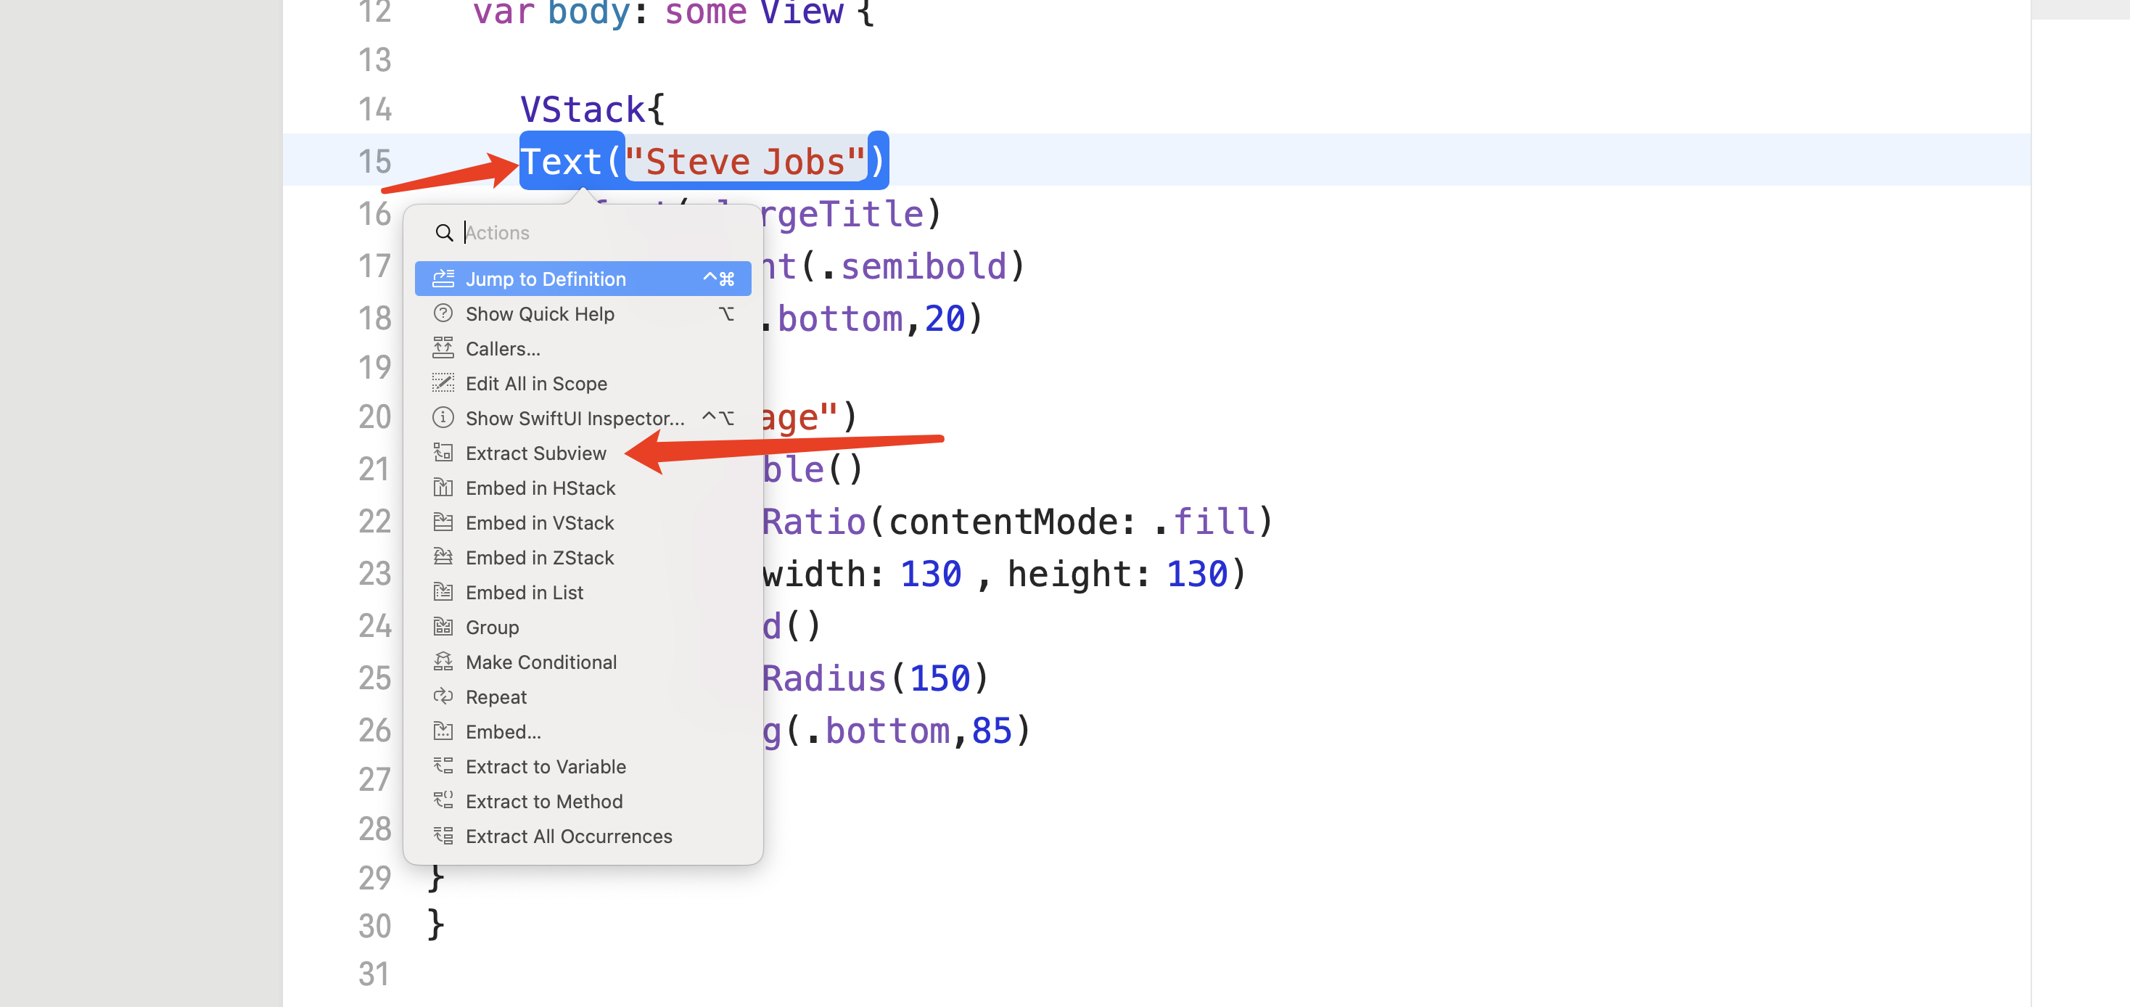
Task: Click the SwiftUI Inspector info icon
Action: pyautogui.click(x=443, y=417)
